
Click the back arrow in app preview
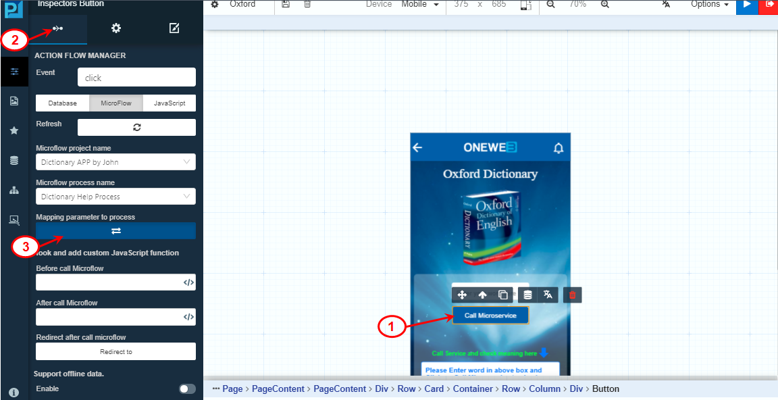(417, 147)
